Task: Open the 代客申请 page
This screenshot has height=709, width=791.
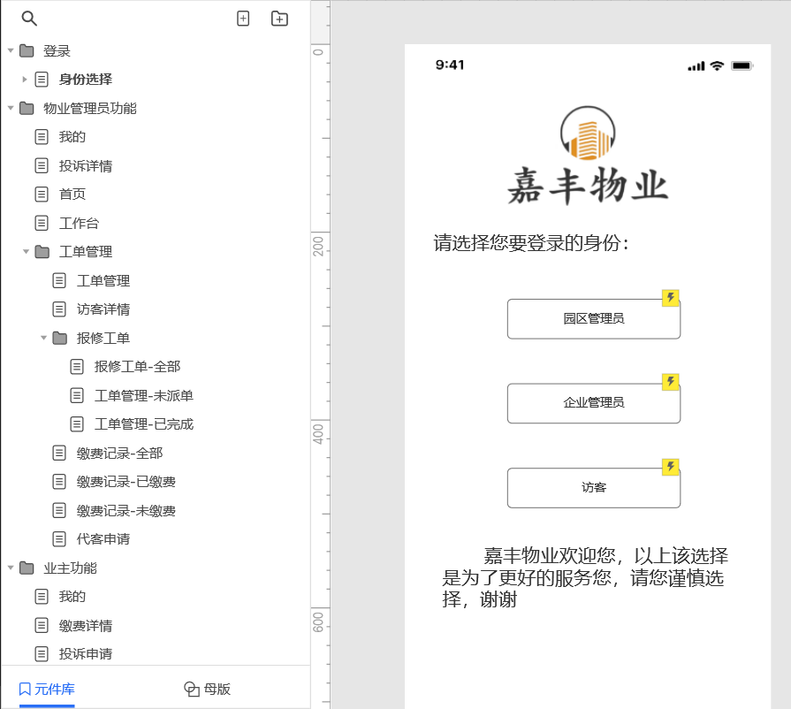Action: coord(103,539)
